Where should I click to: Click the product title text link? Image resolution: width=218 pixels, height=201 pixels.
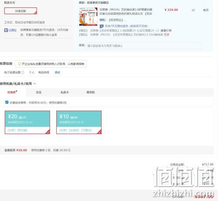point(126,12)
